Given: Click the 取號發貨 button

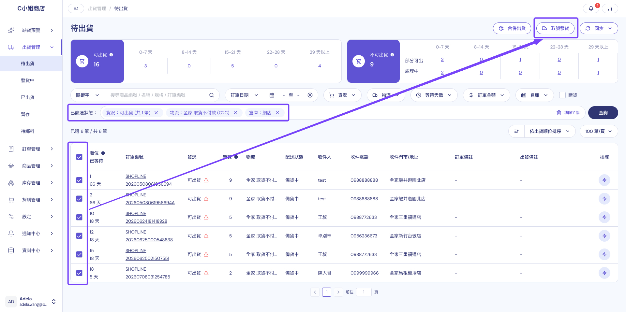Looking at the screenshot, I should [556, 28].
